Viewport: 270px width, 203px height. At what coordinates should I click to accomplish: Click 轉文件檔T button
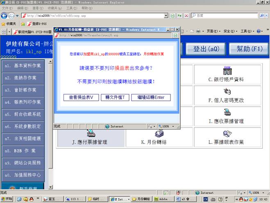(115, 98)
